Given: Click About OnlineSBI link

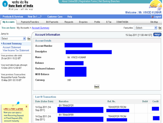Looking at the screenshot, I should pos(70,1).
